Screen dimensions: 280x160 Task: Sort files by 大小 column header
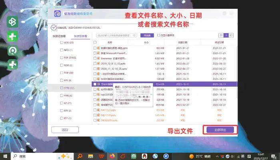tap(146, 42)
